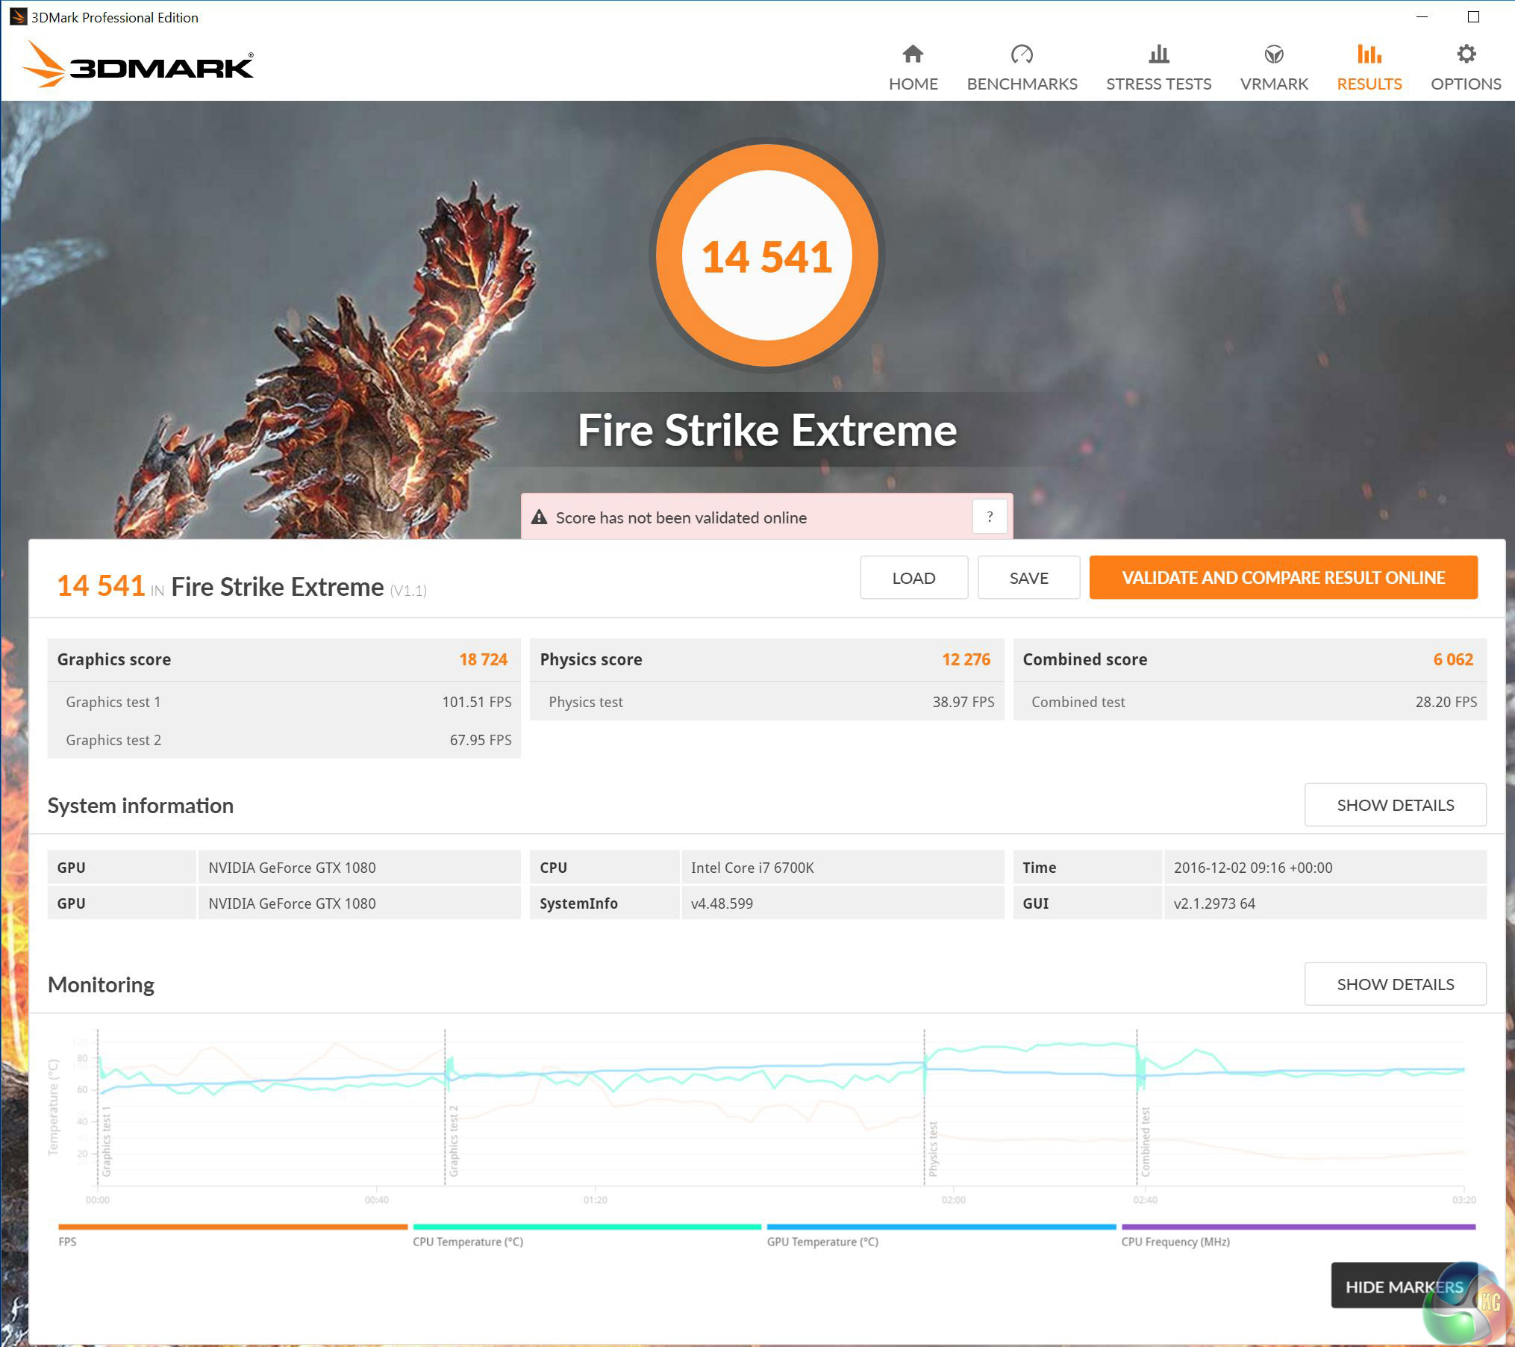
Task: Open the Home icon in navigation
Action: (913, 55)
